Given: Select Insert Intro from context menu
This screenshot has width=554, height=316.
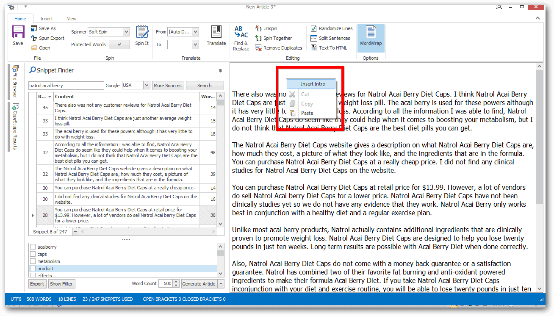Looking at the screenshot, I should [311, 84].
